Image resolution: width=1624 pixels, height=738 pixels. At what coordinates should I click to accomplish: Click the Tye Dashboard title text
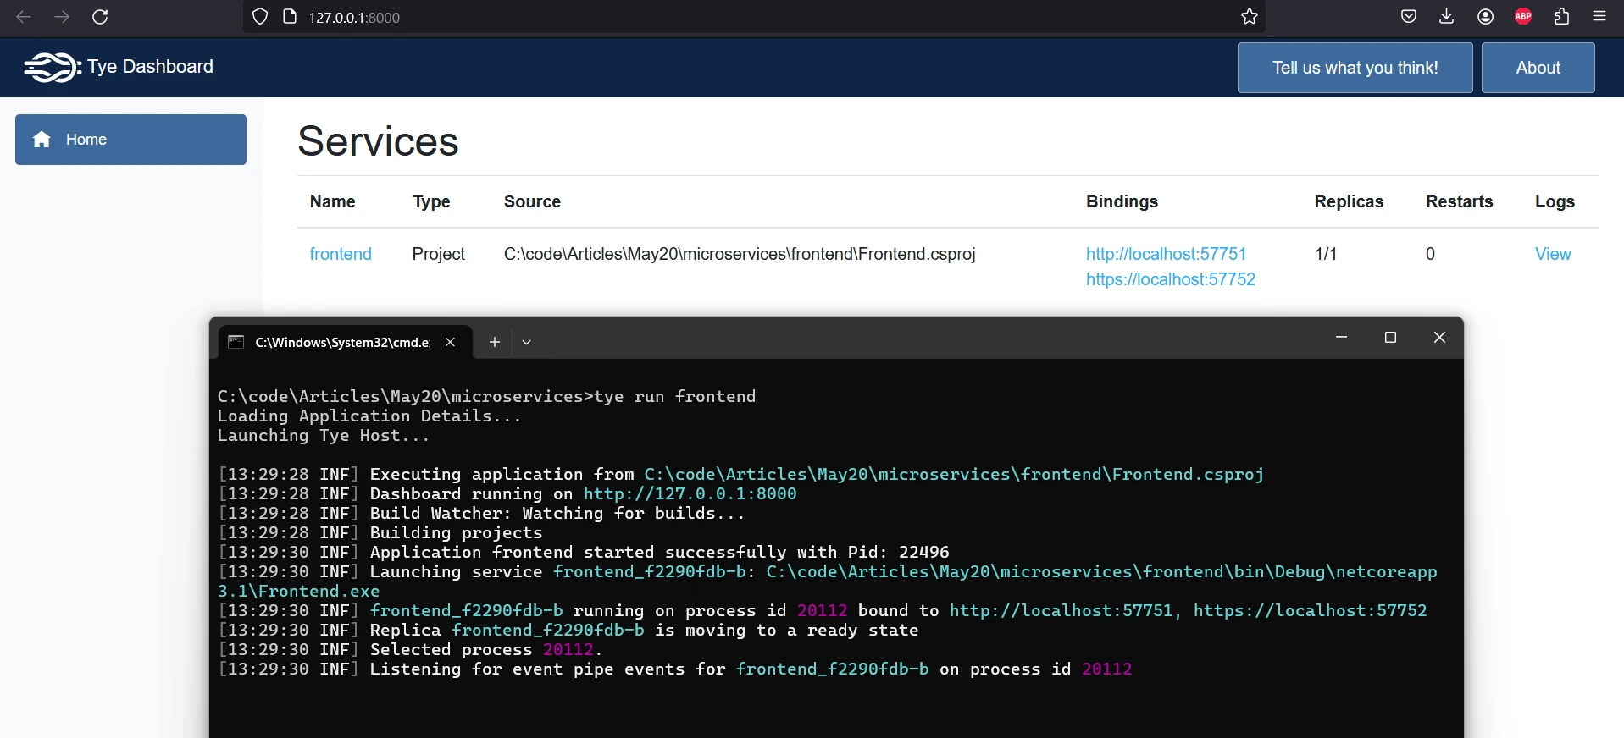(150, 67)
